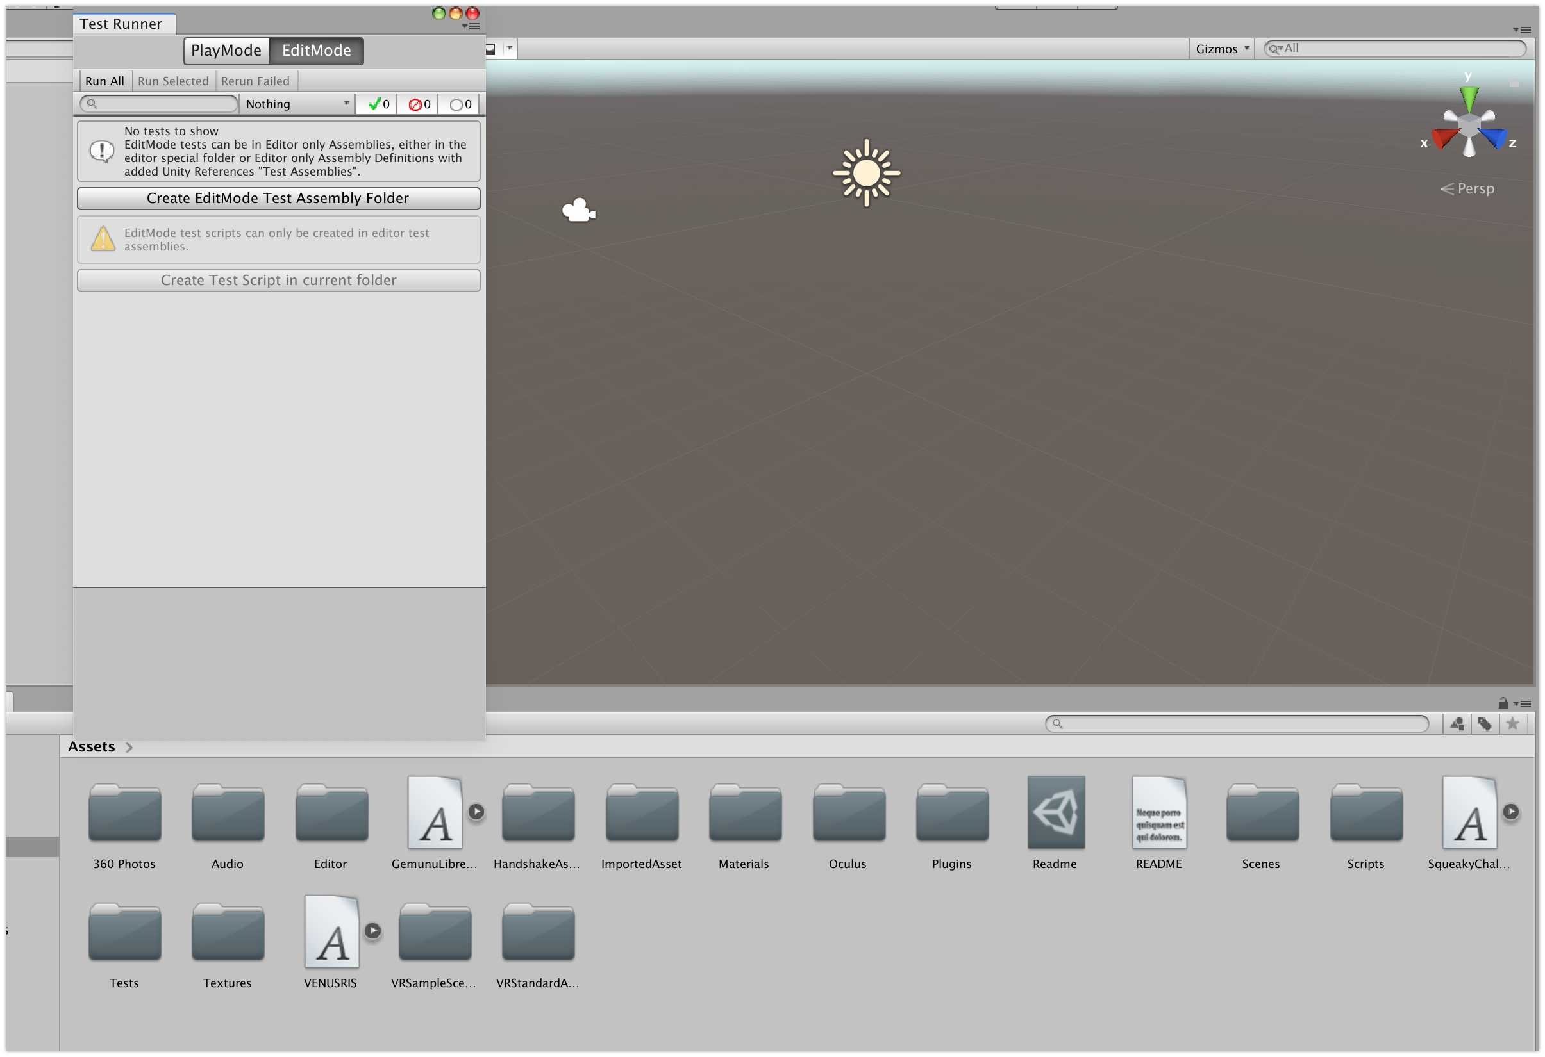Expand the GemunuLibre font asset arrow

[x=476, y=811]
